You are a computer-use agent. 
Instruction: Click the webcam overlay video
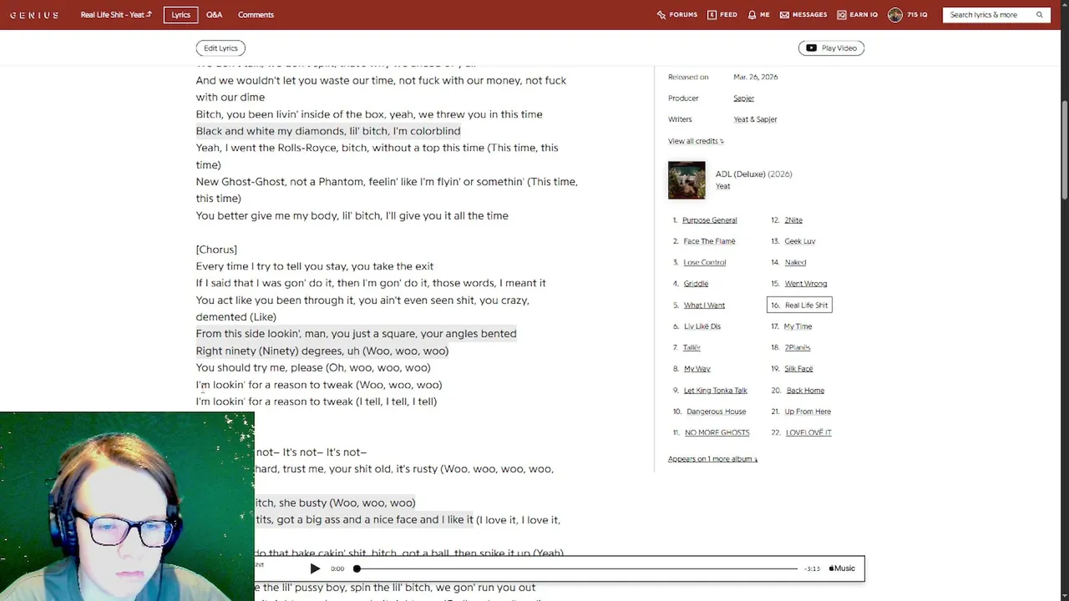[127, 507]
